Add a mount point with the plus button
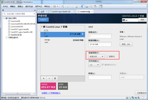The image size is (148, 100). [x=44, y=79]
